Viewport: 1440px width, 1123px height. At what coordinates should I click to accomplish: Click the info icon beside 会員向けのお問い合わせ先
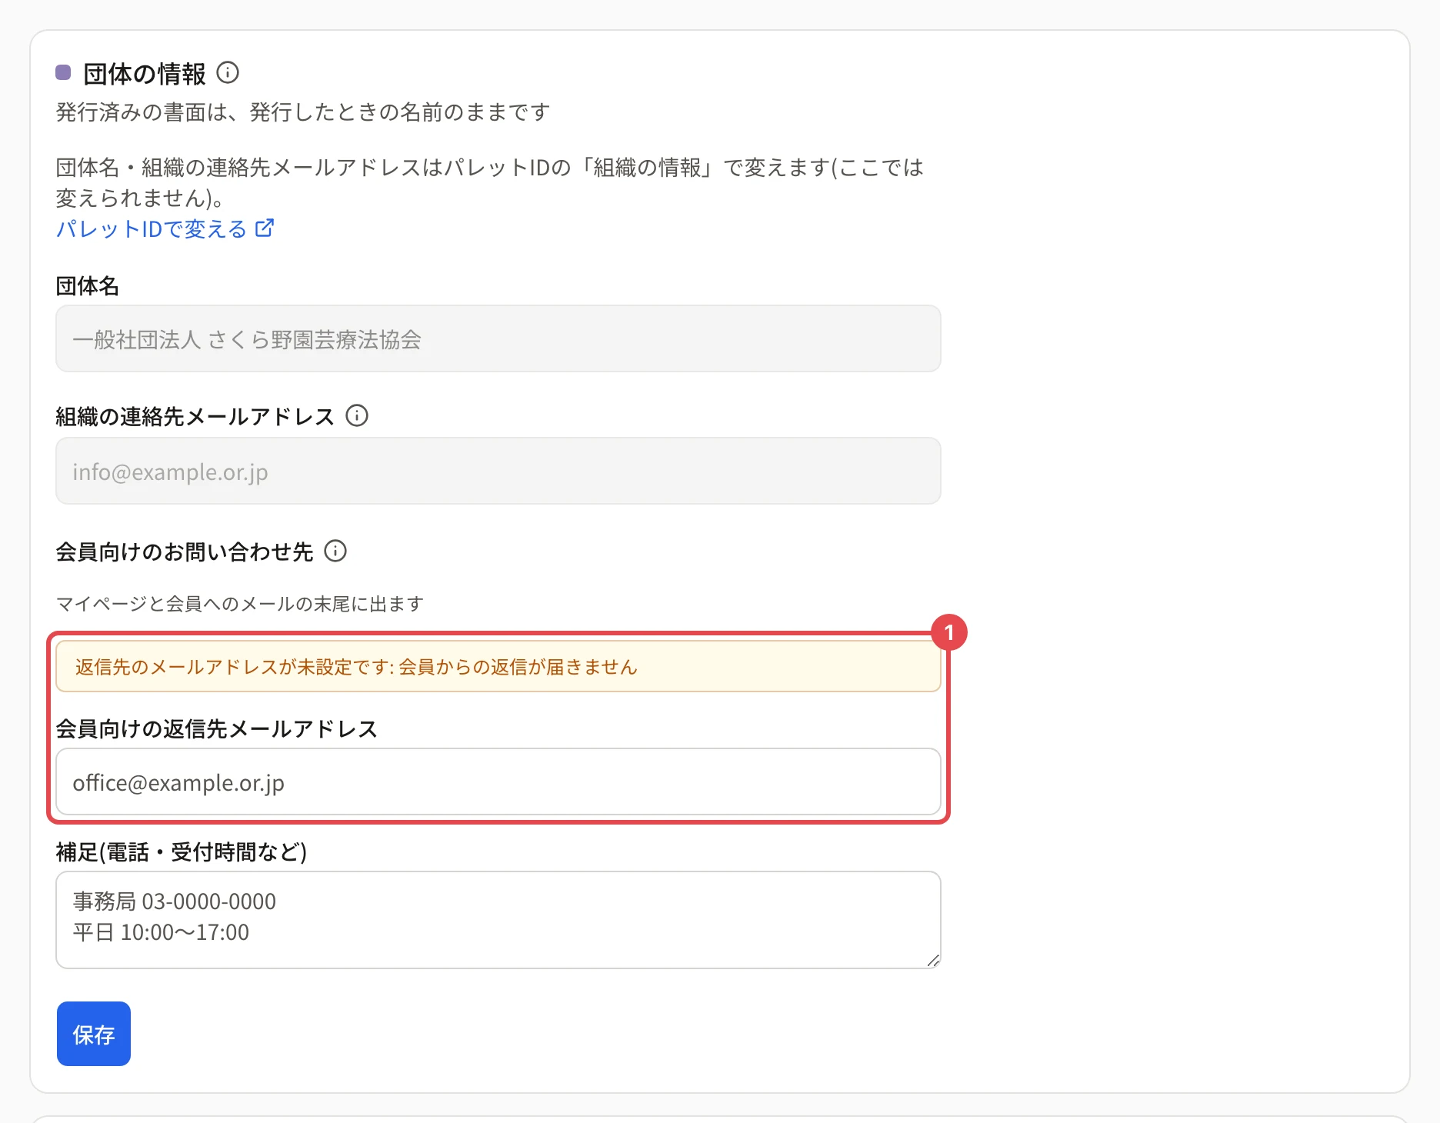tap(335, 551)
